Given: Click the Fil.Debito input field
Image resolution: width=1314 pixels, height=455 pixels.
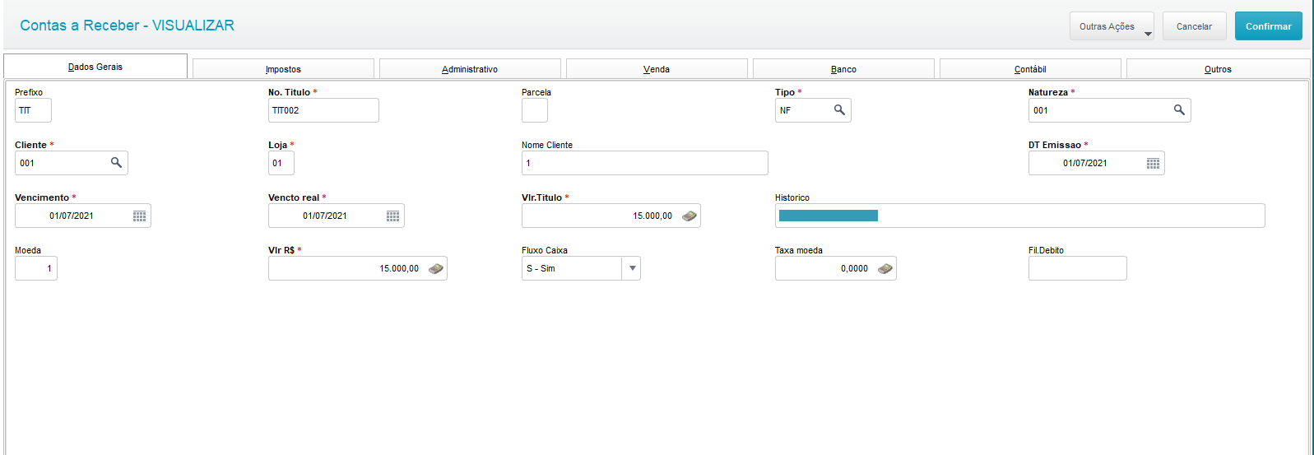Looking at the screenshot, I should tap(1077, 268).
